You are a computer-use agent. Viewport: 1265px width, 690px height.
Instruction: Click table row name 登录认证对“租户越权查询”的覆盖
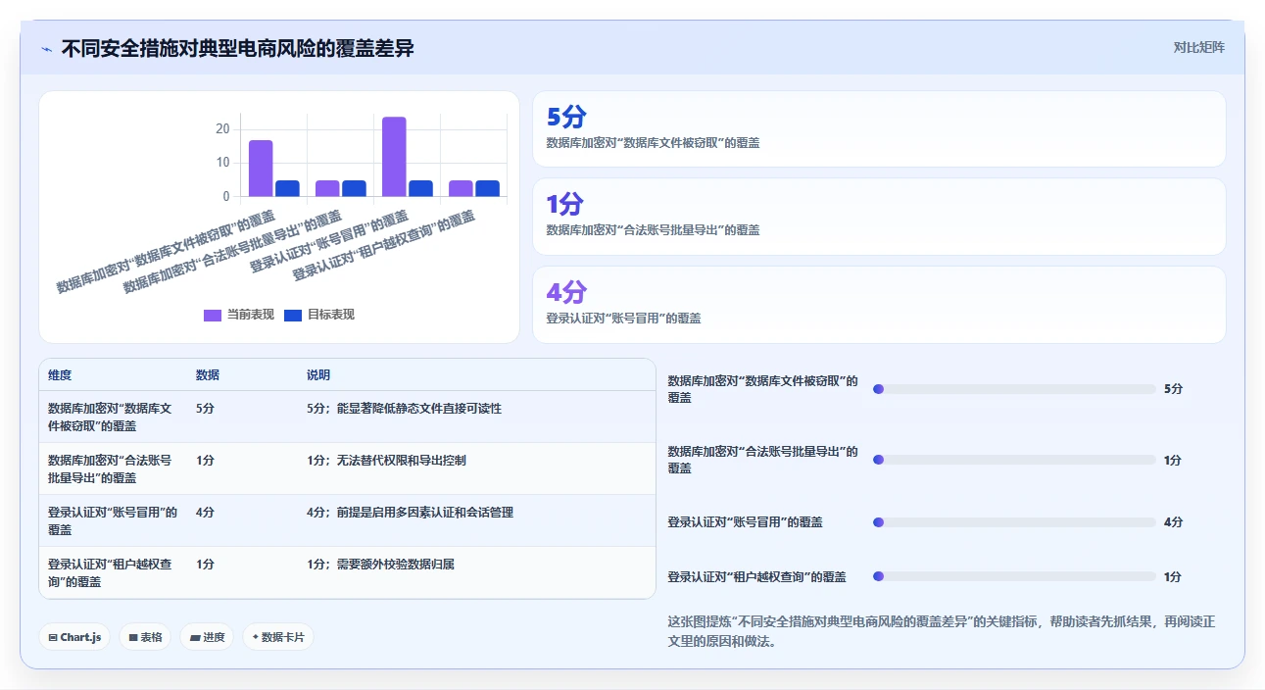(x=111, y=572)
